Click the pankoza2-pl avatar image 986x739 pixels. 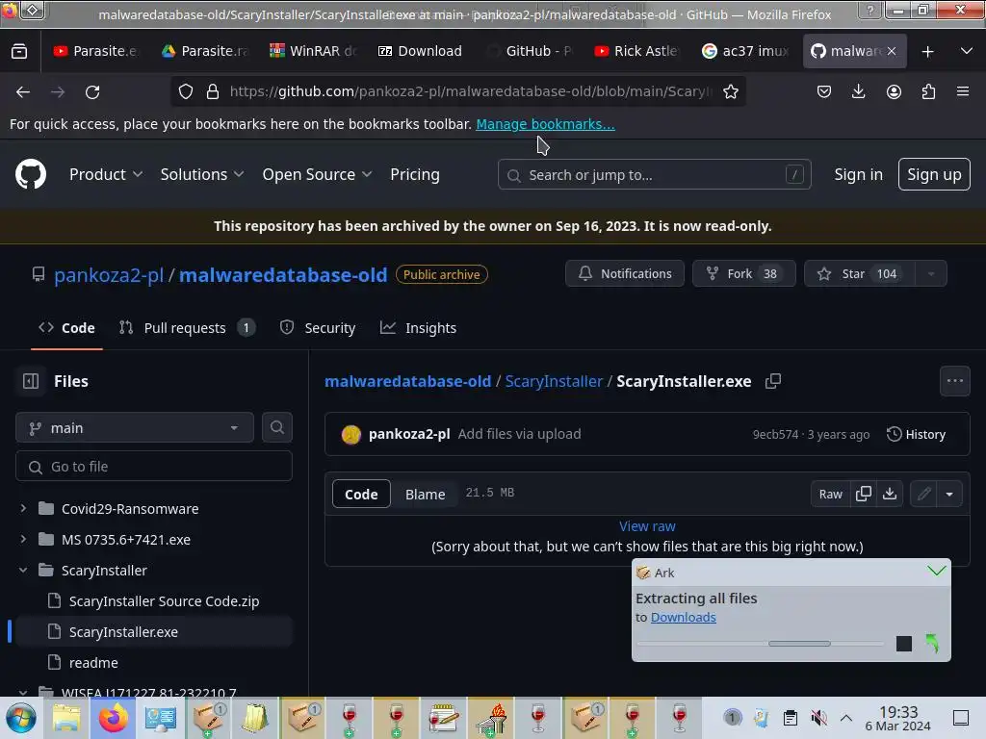click(x=350, y=434)
